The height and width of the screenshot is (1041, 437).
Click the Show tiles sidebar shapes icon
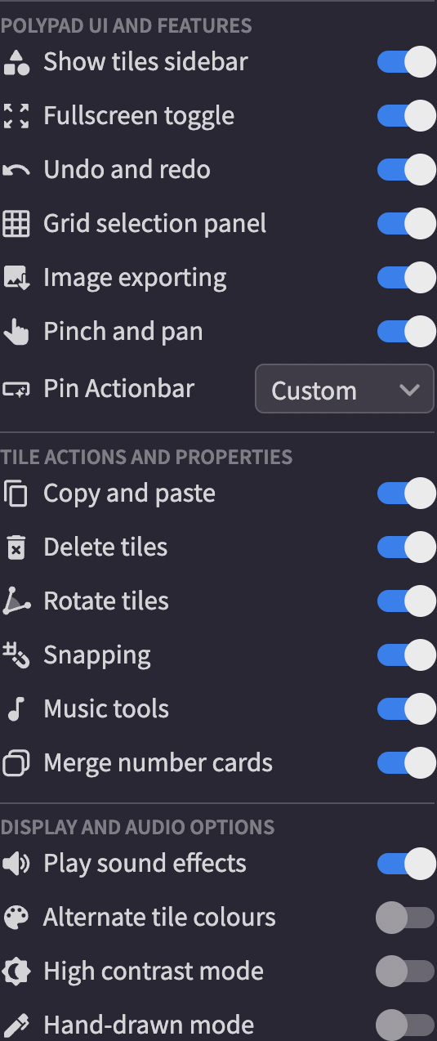[x=16, y=62]
